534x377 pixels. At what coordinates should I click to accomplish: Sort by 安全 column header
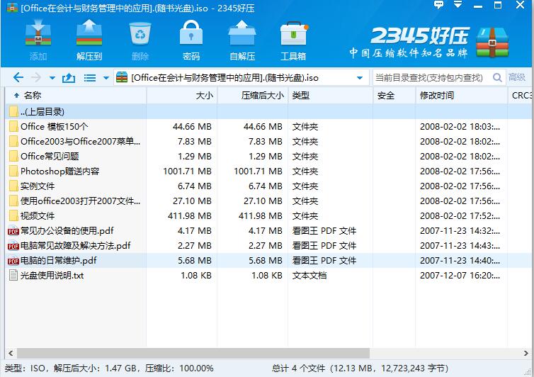click(x=394, y=96)
